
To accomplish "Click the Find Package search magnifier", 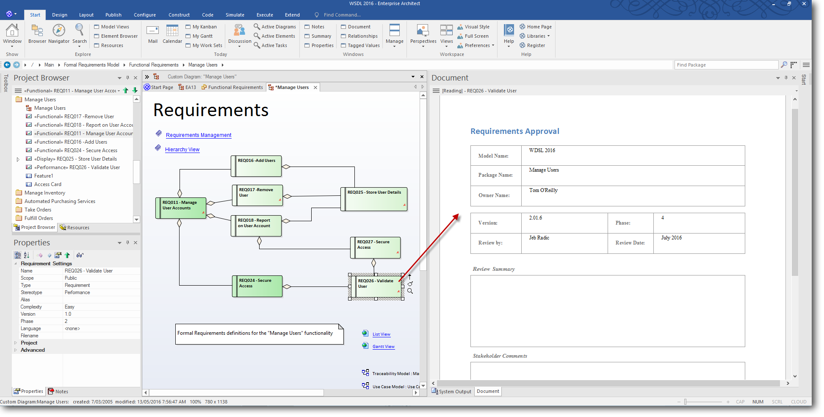I will pyautogui.click(x=784, y=65).
